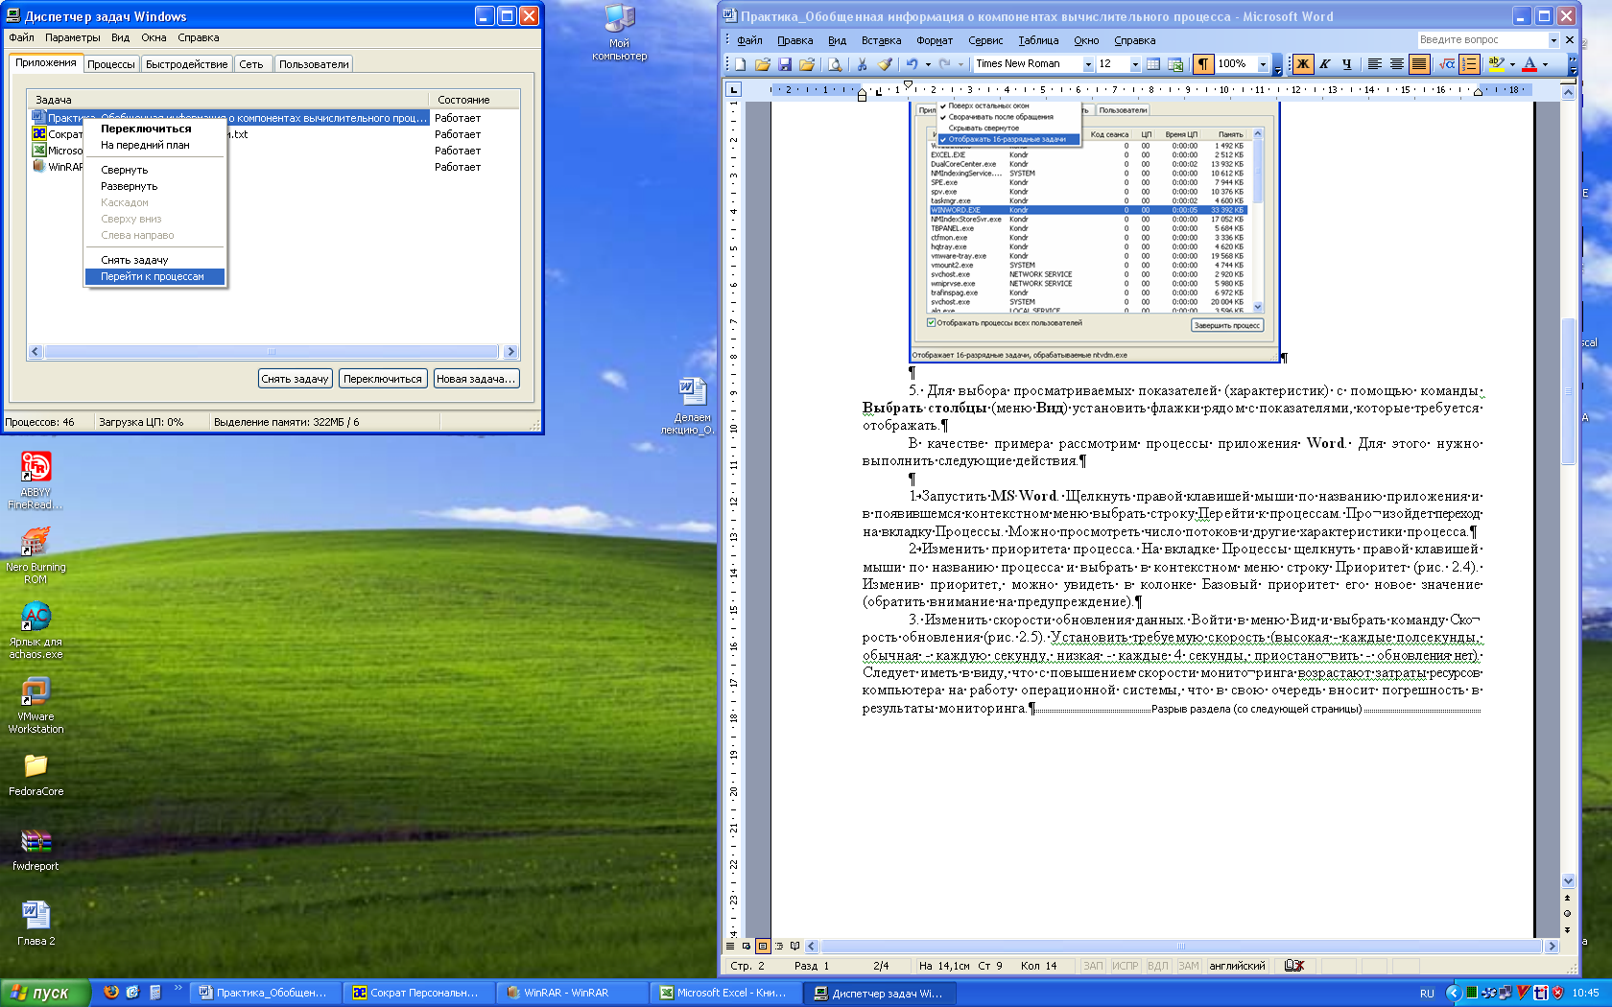Viewport: 1612px width, 1007px height.
Task: Select the Глава 2 Word document icon
Action: [36, 923]
